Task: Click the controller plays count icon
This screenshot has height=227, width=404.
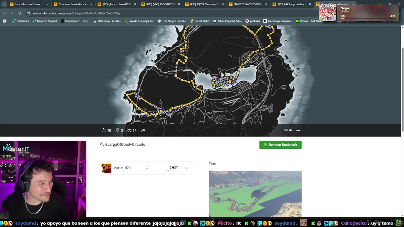Action: point(129,130)
